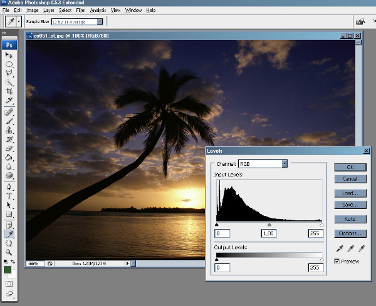Select the Brush tool
The width and height of the screenshot is (376, 306).
tap(9, 121)
